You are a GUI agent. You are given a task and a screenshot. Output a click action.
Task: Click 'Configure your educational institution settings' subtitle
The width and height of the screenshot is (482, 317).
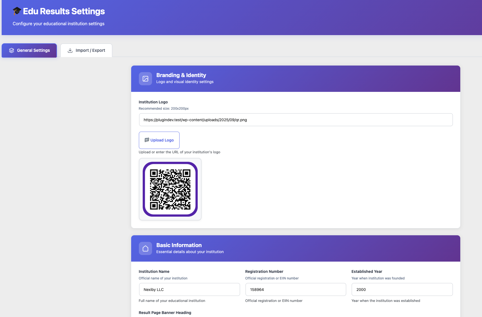[x=59, y=24]
